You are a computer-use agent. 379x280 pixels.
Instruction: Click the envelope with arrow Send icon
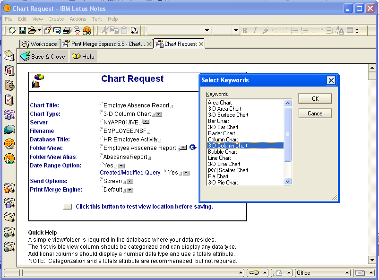pyautogui.click(x=57, y=30)
